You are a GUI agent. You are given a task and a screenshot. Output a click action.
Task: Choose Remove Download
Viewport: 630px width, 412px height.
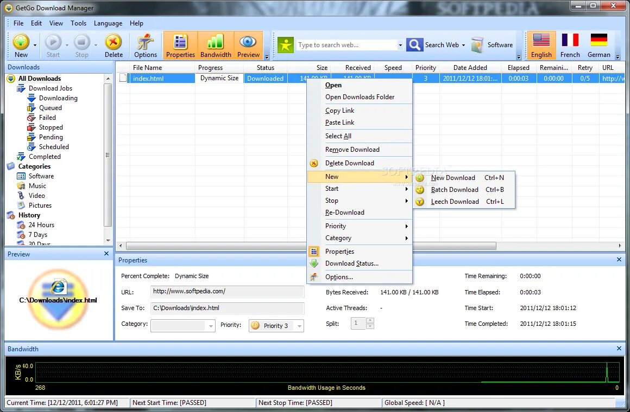[360, 150]
